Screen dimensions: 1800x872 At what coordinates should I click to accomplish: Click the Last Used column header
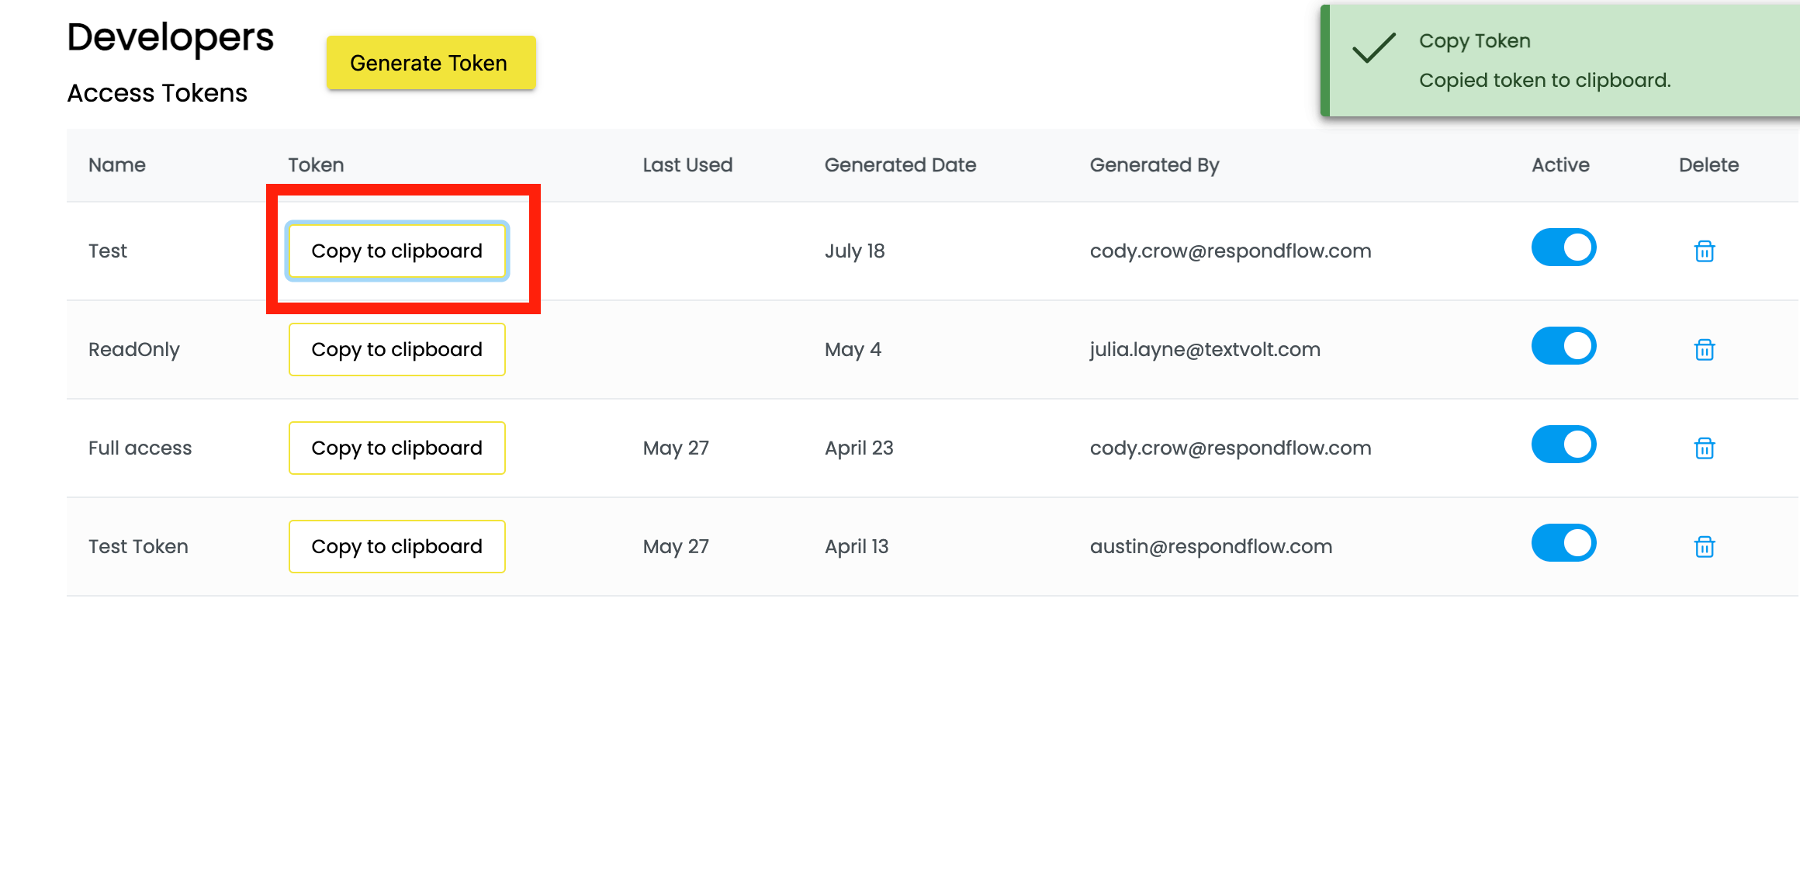pyautogui.click(x=687, y=165)
